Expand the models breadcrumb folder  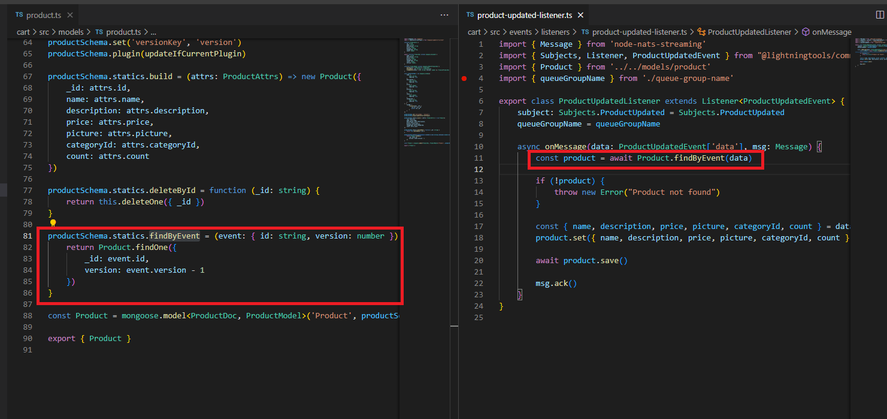coord(71,32)
